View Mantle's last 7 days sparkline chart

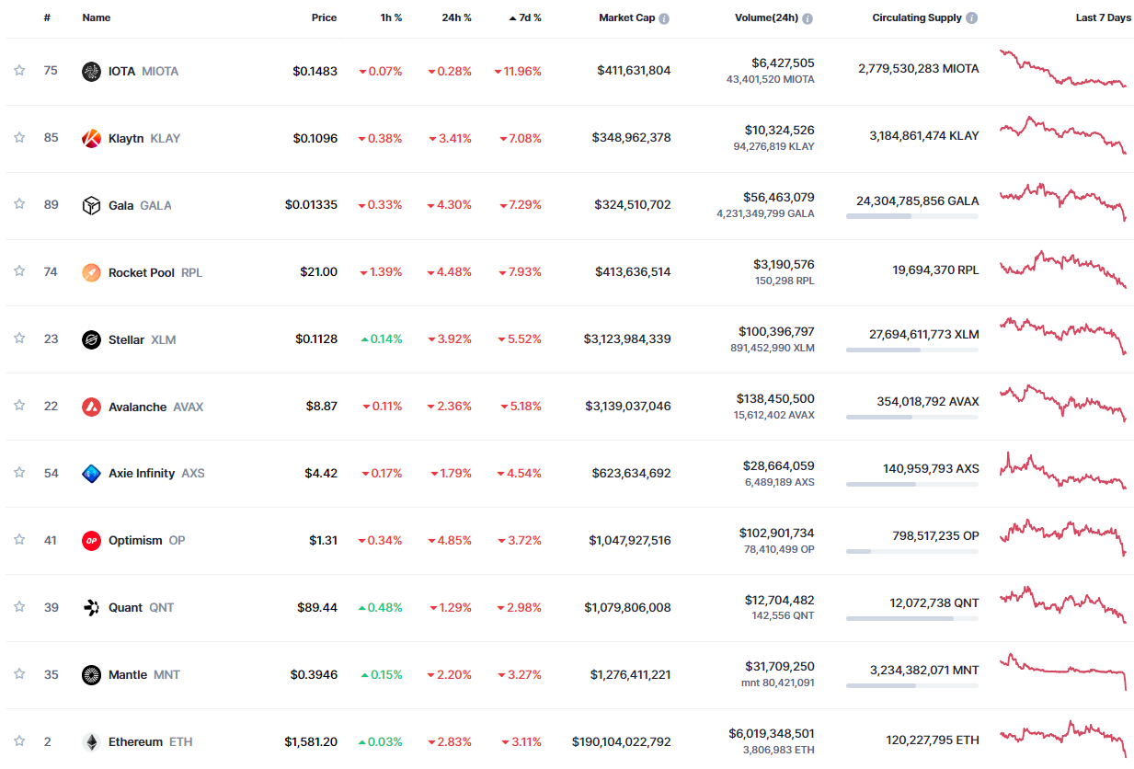tap(1064, 671)
